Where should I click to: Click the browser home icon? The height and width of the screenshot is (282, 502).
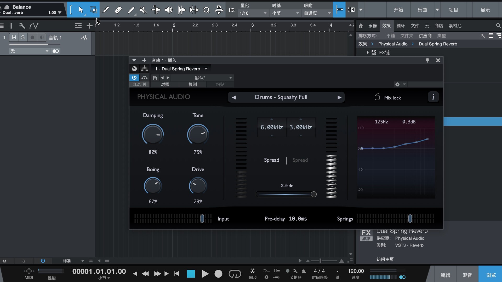(361, 26)
